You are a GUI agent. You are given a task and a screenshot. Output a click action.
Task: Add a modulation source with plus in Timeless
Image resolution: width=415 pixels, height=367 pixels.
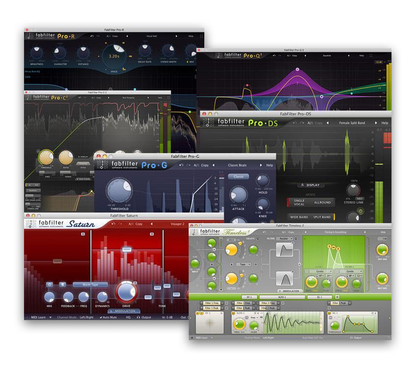(338, 297)
